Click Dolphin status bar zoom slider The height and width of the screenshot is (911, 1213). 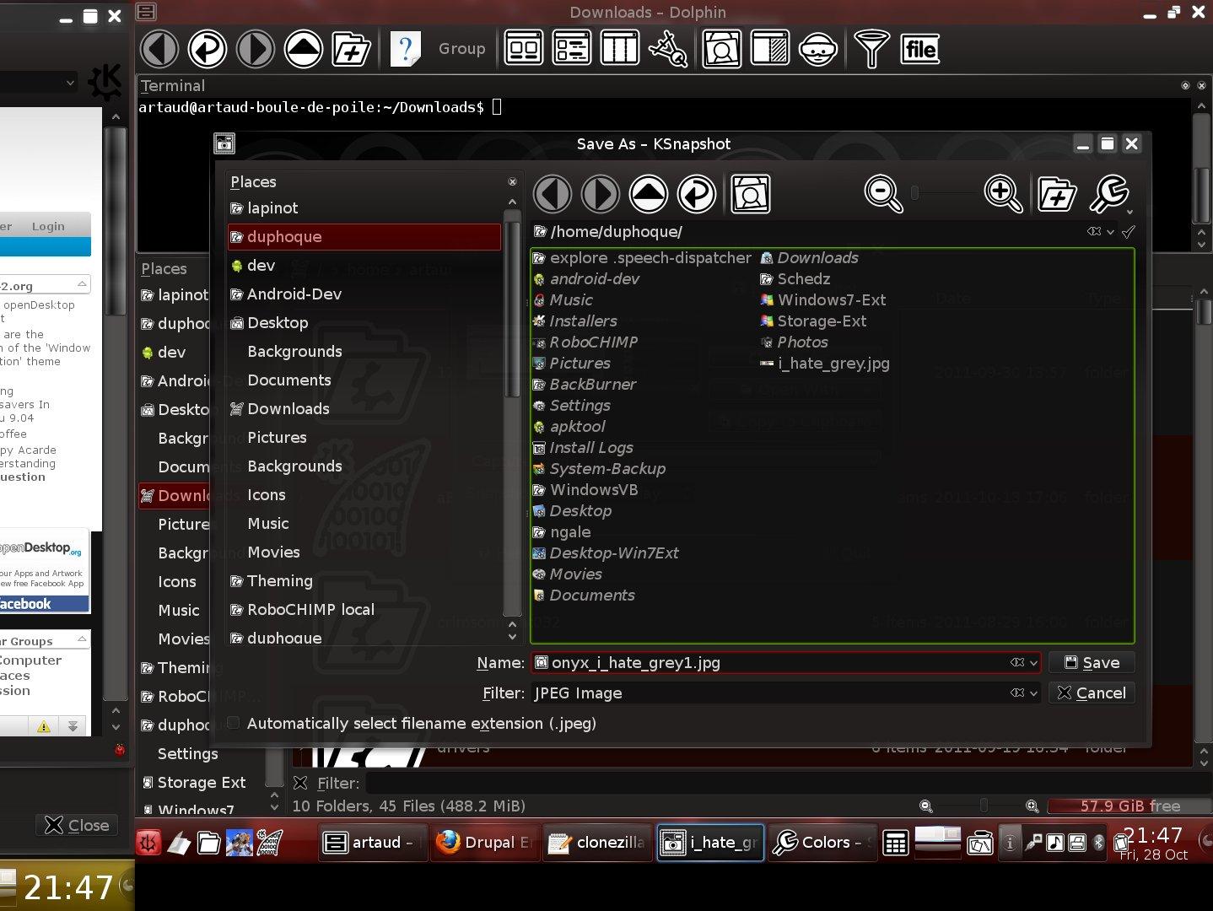tap(984, 806)
